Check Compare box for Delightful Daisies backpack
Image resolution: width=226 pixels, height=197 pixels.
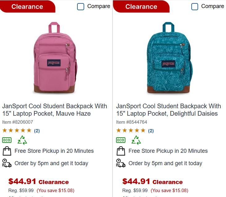(x=194, y=6)
